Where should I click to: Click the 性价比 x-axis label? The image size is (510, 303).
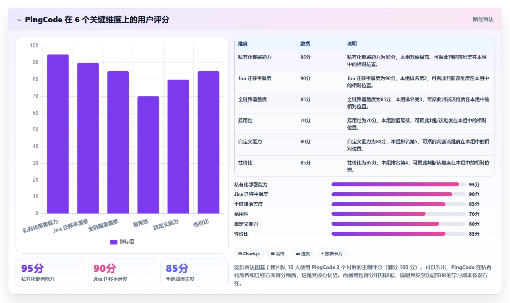click(x=201, y=223)
